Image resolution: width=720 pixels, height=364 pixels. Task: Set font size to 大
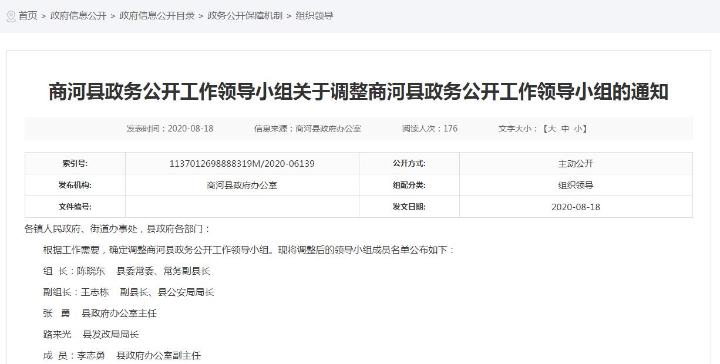[551, 129]
